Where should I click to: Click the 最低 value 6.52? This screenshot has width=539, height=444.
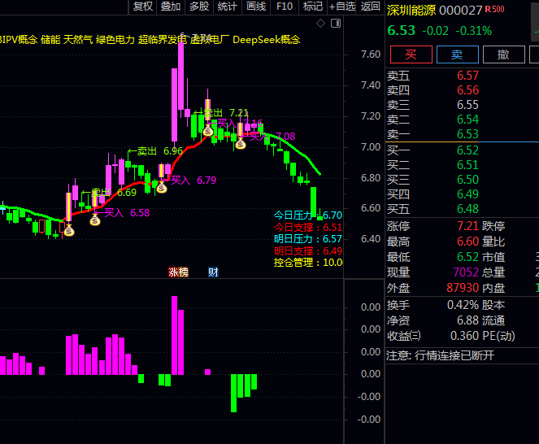467,257
